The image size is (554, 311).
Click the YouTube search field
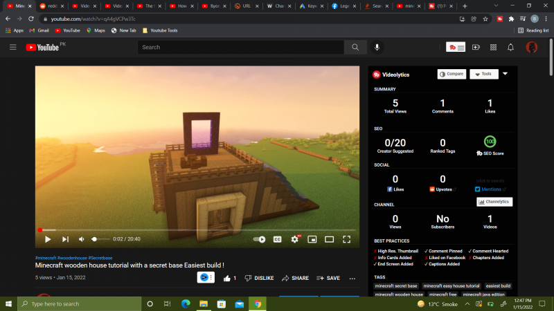pos(240,47)
